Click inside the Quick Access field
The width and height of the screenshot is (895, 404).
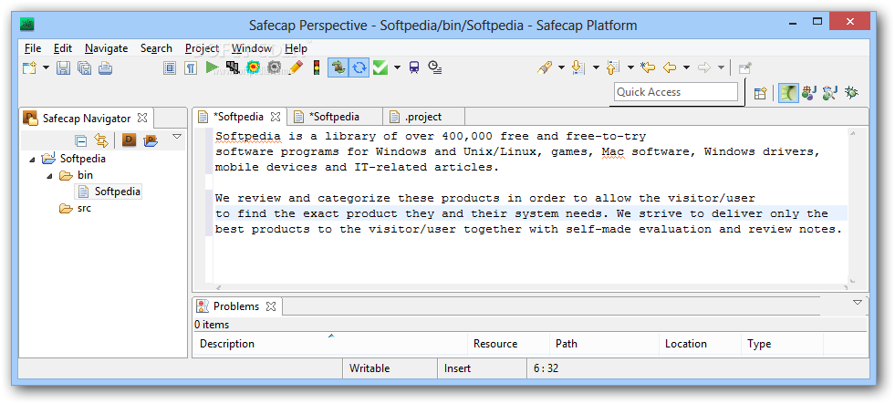tap(676, 92)
